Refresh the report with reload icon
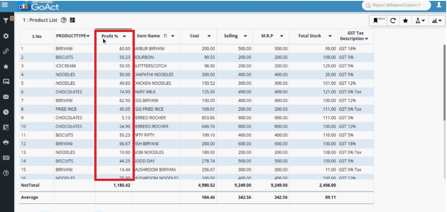This screenshot has height=212, width=447. pos(393,20)
